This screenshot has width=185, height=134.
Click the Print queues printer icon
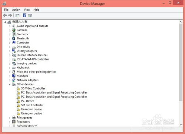pyautogui.click(x=14, y=117)
